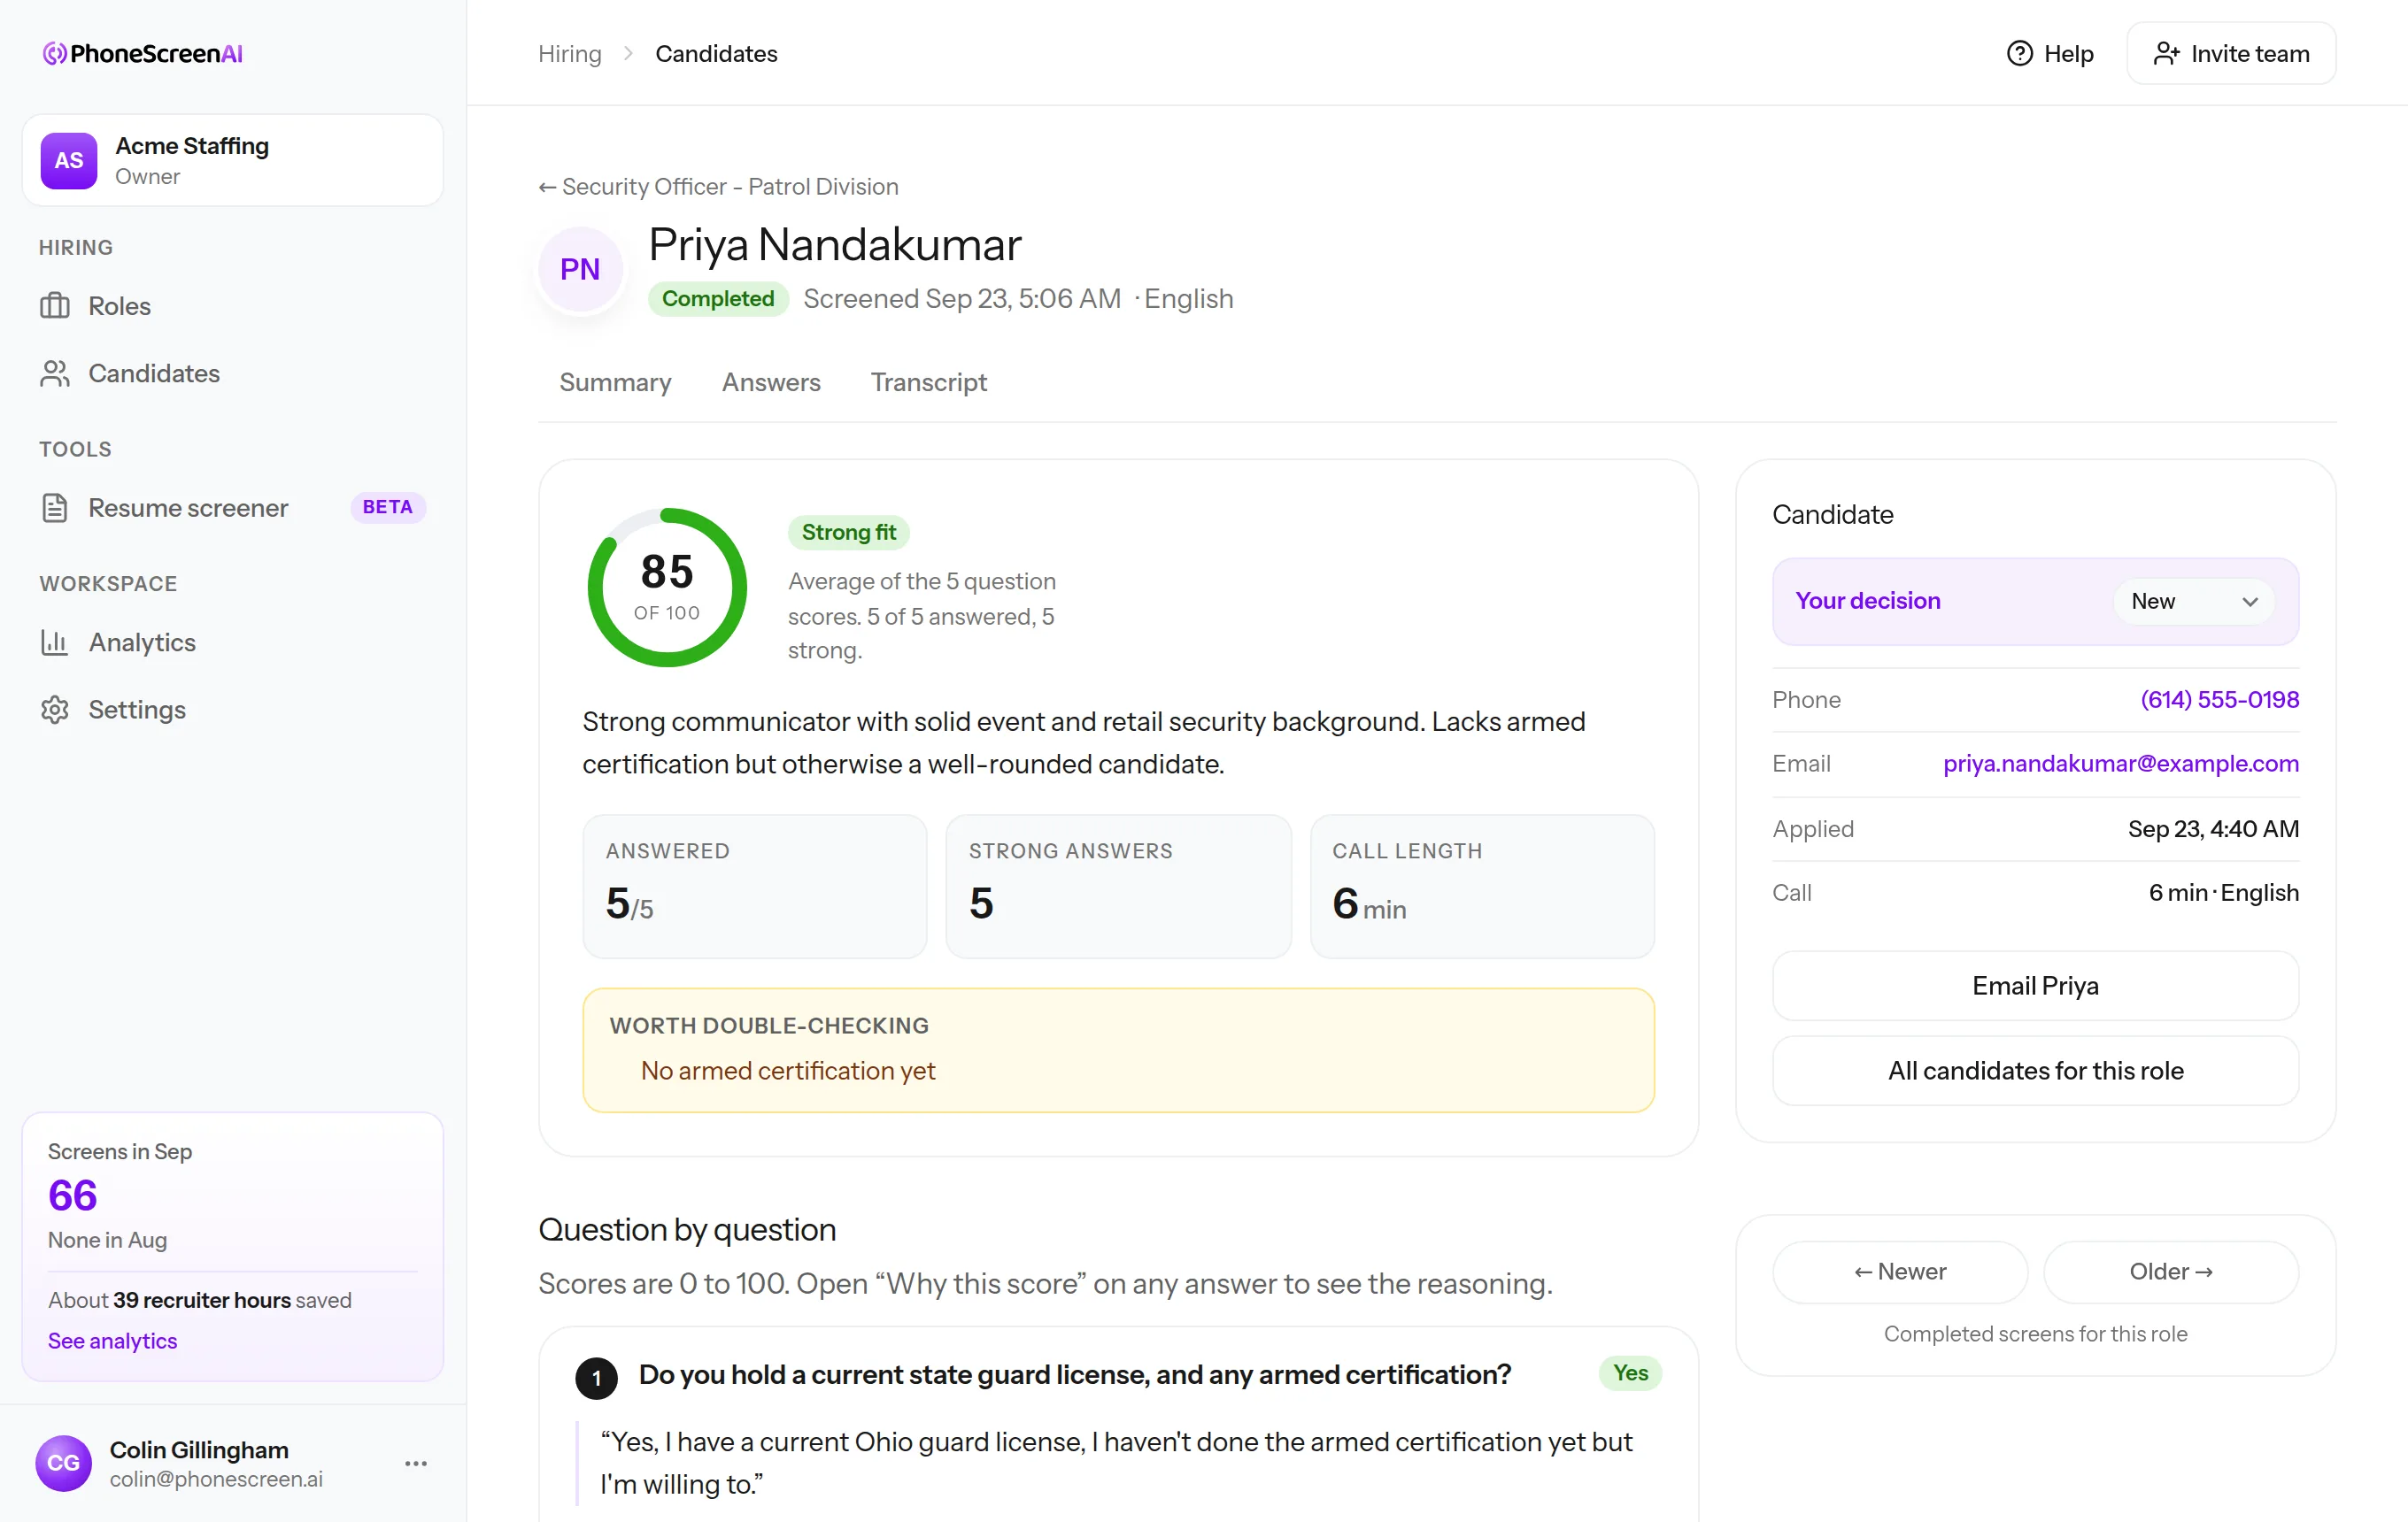The width and height of the screenshot is (2408, 1522).
Task: Open Analytics via bar chart icon
Action: click(55, 642)
